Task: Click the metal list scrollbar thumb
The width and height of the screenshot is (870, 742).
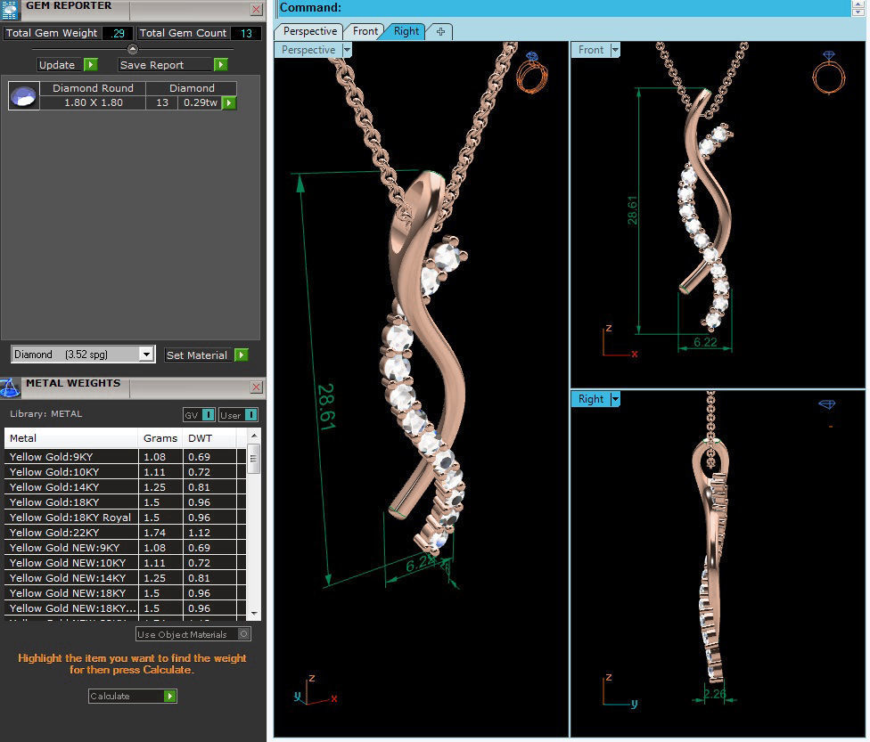Action: pyautogui.click(x=253, y=458)
